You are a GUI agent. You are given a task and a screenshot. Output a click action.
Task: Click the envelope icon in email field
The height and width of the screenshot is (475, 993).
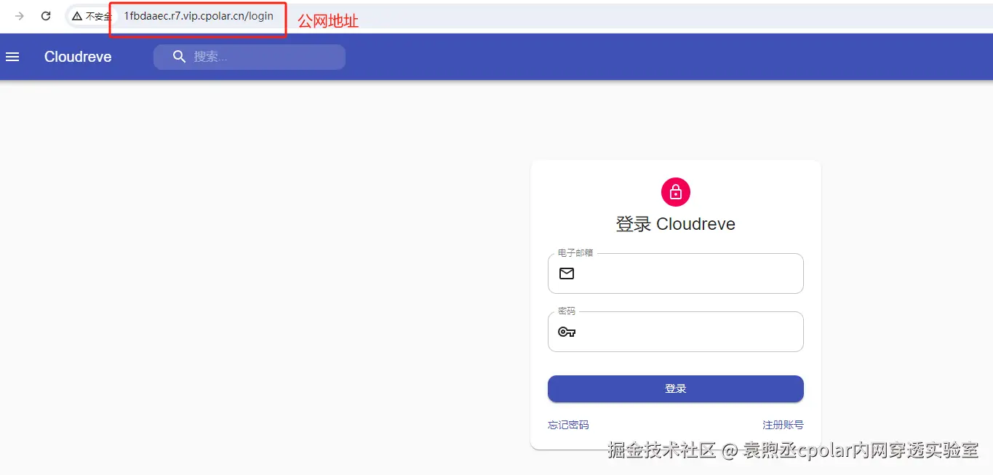click(x=567, y=274)
